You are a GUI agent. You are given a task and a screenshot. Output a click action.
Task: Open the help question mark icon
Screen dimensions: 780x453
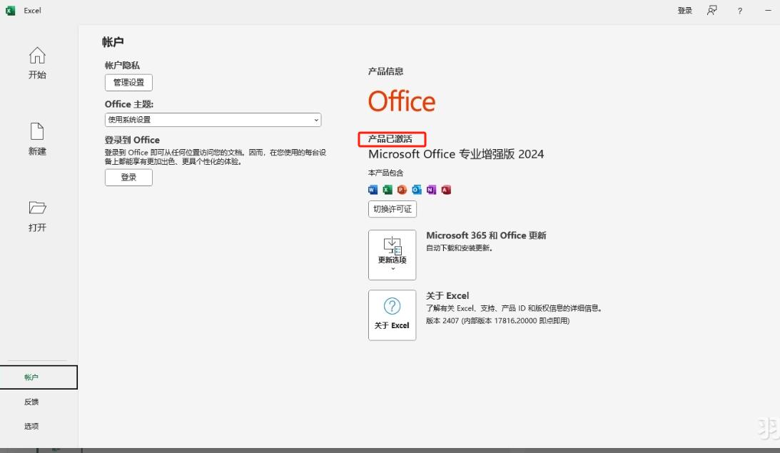tap(740, 11)
